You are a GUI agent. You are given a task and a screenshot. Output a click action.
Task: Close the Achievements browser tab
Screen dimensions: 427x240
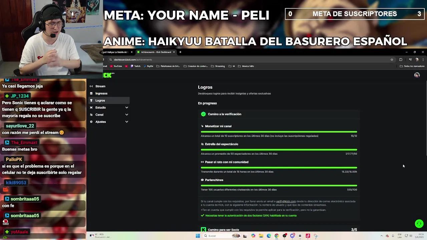pyautogui.click(x=174, y=52)
